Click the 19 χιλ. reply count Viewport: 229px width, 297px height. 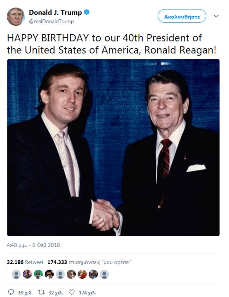point(25,292)
